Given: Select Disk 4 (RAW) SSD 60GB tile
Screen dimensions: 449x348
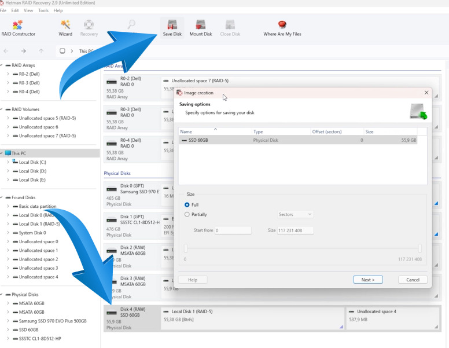Looking at the screenshot, I should tap(131, 318).
